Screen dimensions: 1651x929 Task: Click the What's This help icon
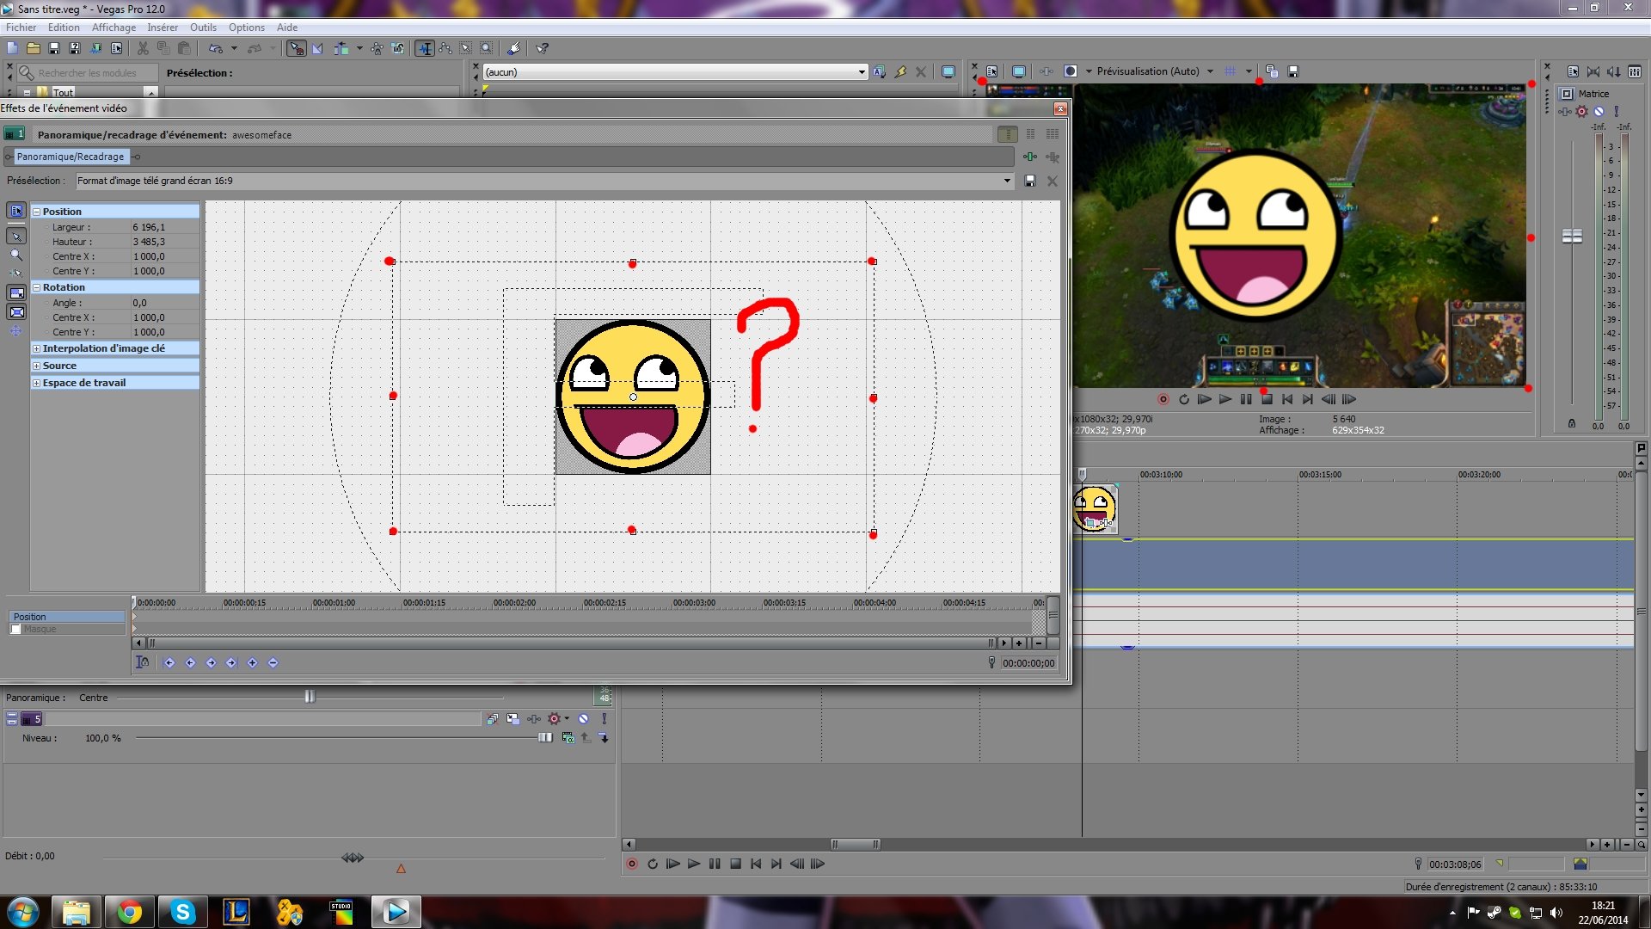[543, 48]
